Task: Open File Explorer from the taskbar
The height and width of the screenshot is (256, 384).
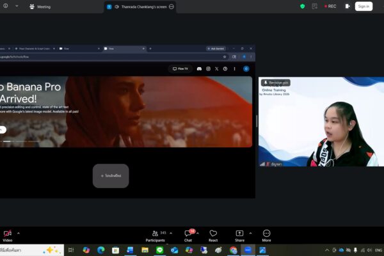Action: point(145,250)
